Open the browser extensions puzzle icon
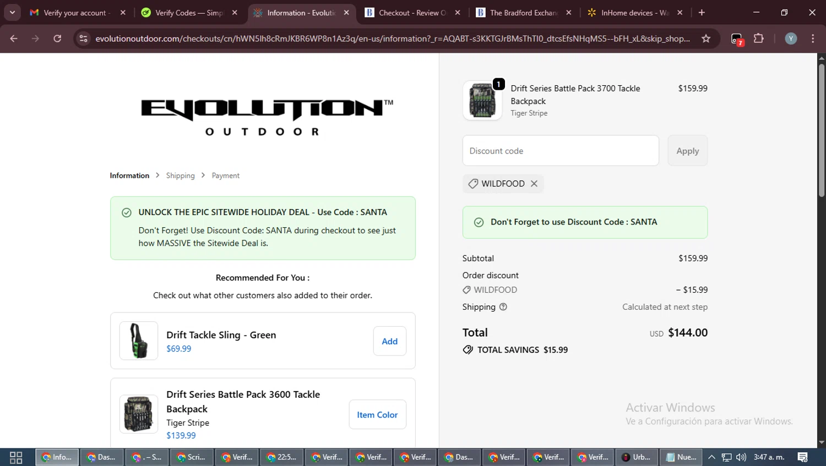826x466 pixels. [x=759, y=39]
